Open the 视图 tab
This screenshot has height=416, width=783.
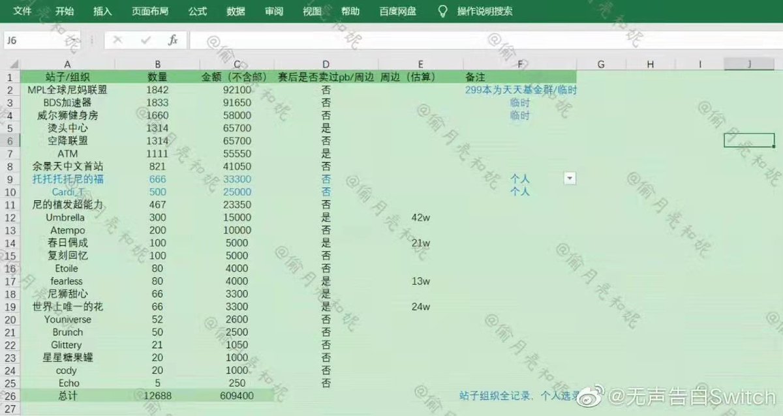click(x=312, y=11)
